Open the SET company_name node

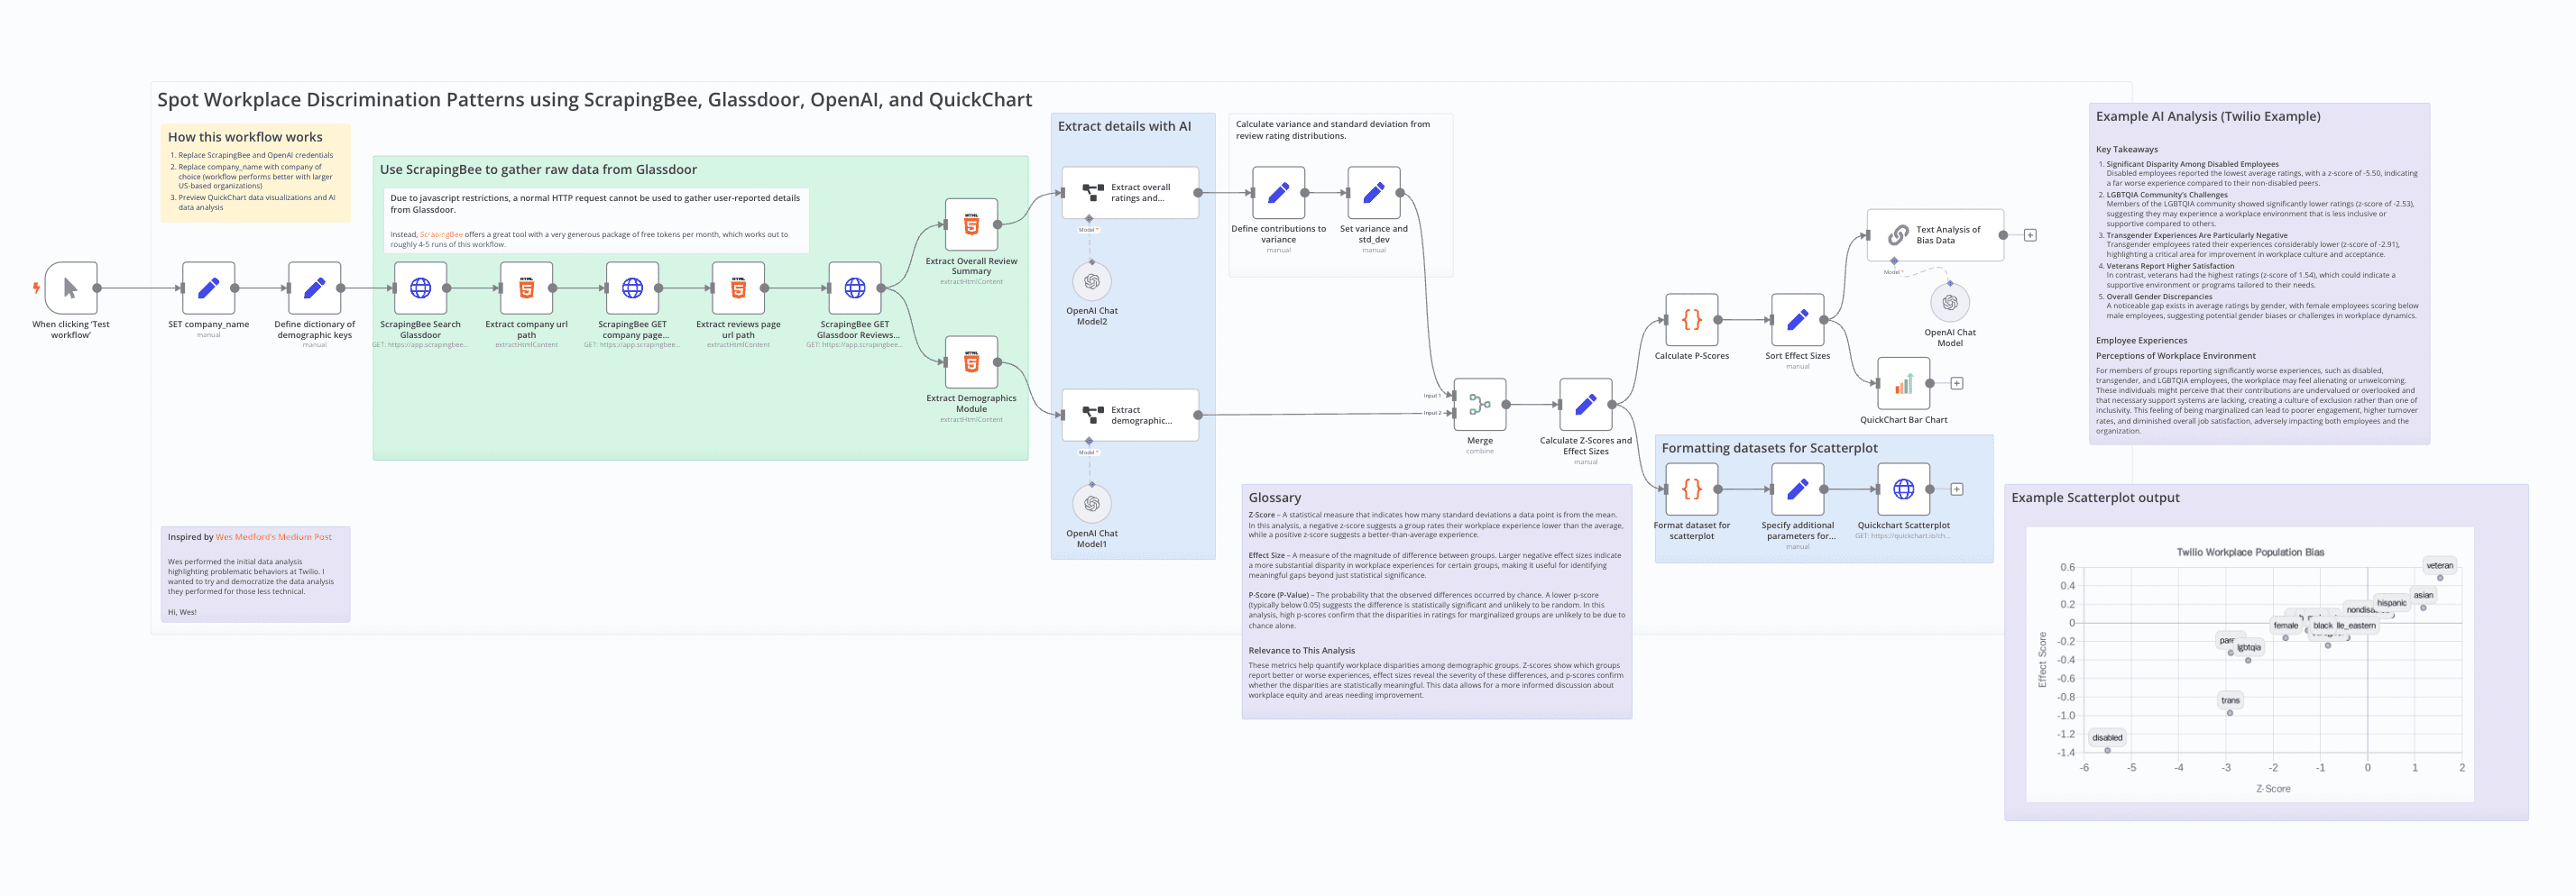[208, 288]
